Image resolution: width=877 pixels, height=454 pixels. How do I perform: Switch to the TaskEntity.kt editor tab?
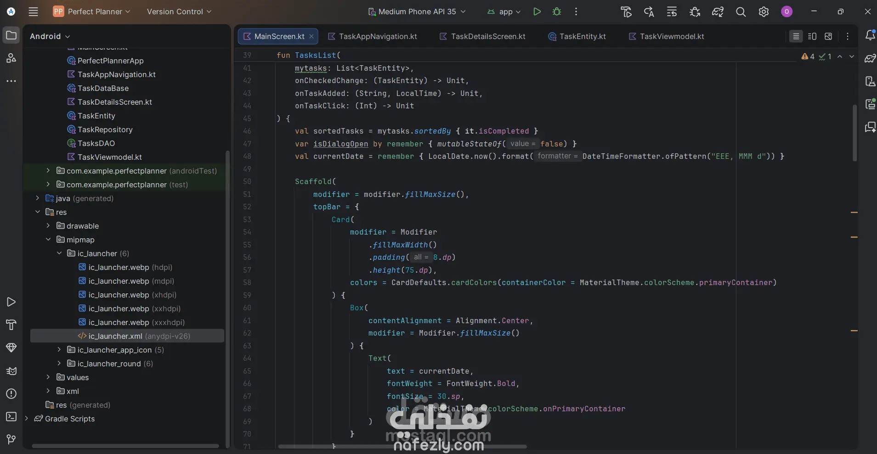577,36
